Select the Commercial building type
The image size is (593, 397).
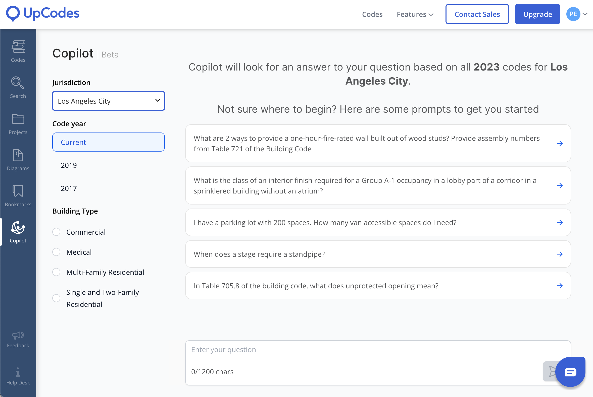56,232
